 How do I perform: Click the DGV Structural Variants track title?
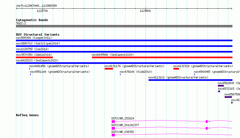pos(38,34)
